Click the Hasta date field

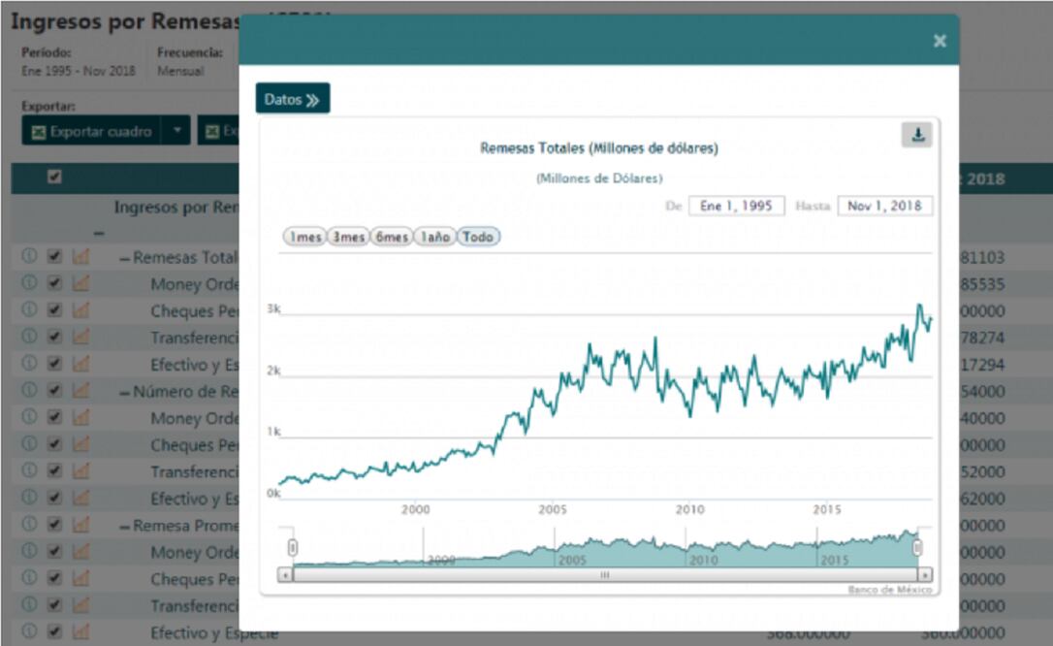[x=884, y=206]
